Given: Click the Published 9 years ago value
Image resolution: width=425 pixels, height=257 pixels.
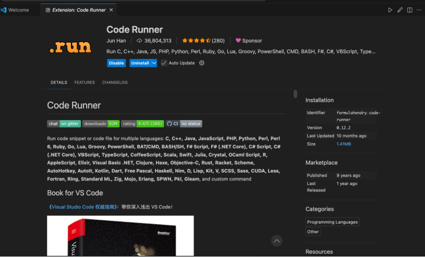Looking at the screenshot, I should pyautogui.click(x=348, y=175).
